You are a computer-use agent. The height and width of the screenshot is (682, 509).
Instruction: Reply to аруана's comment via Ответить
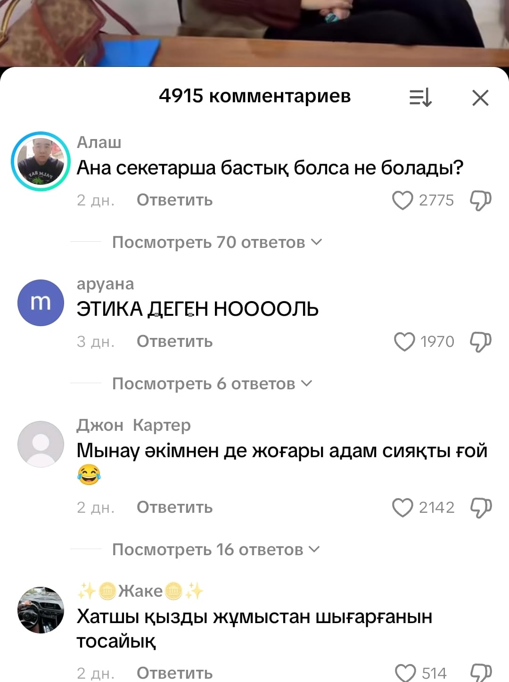point(175,341)
